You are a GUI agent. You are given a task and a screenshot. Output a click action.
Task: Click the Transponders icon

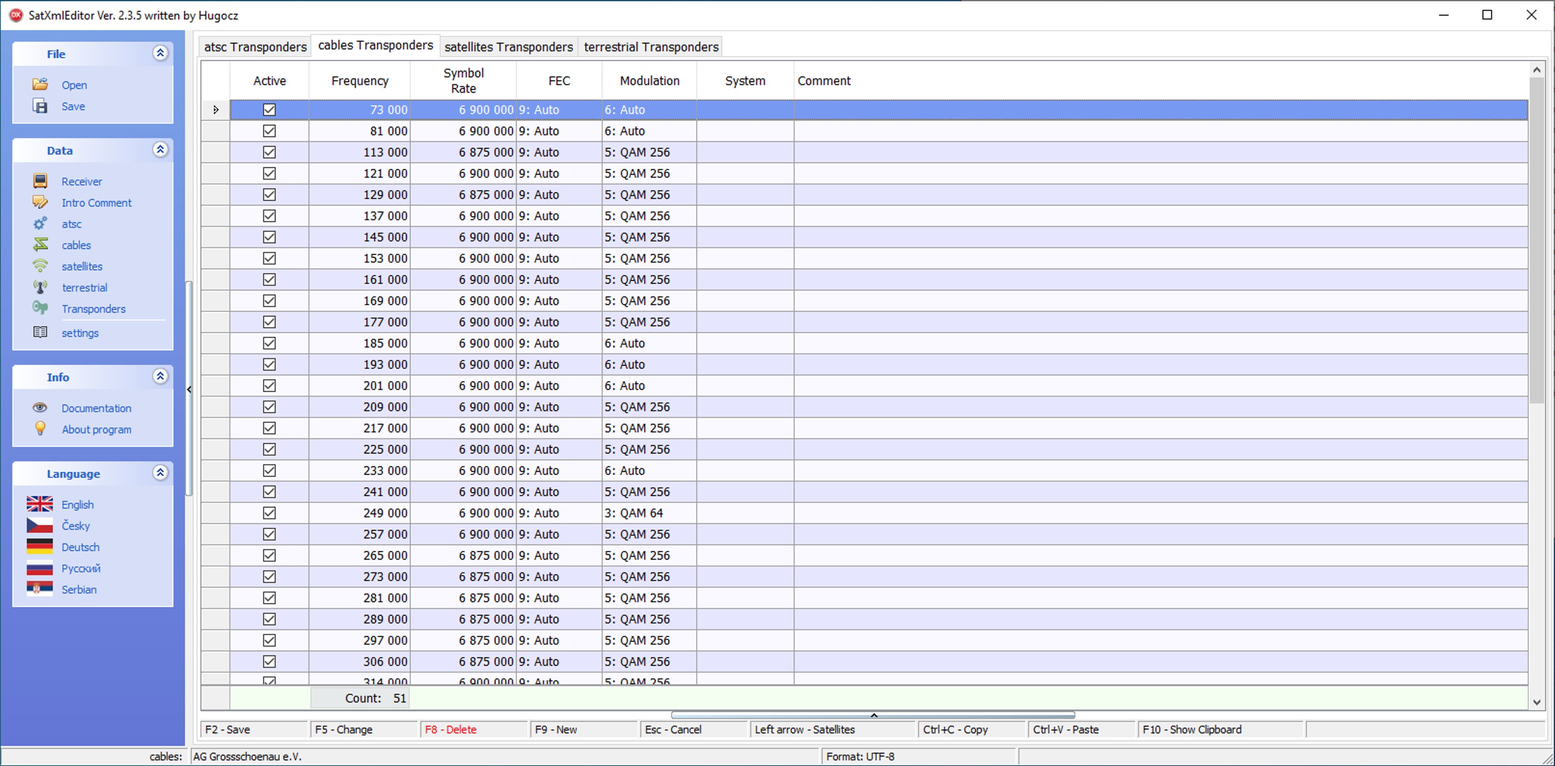tap(40, 308)
